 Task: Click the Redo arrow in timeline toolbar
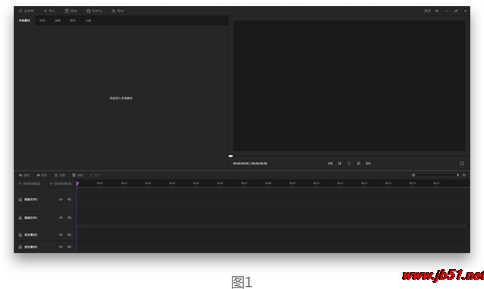pos(41,175)
